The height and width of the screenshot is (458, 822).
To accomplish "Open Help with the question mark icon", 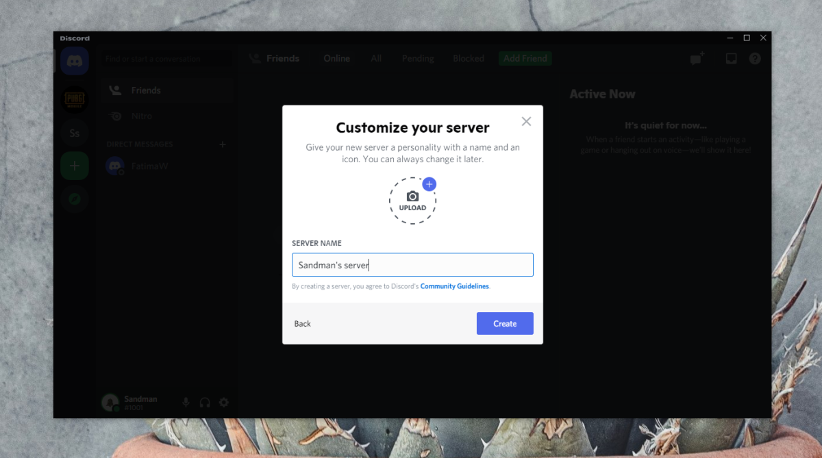I will [754, 58].
